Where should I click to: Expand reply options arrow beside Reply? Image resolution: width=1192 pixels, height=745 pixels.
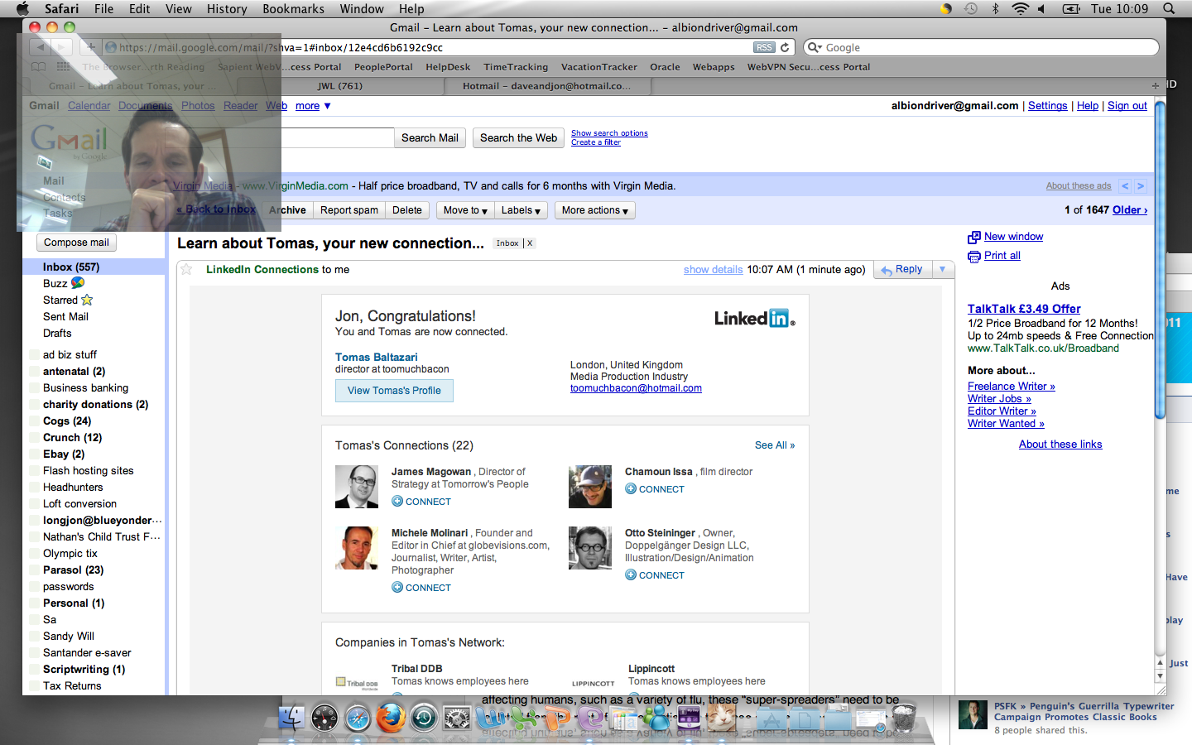click(x=942, y=269)
